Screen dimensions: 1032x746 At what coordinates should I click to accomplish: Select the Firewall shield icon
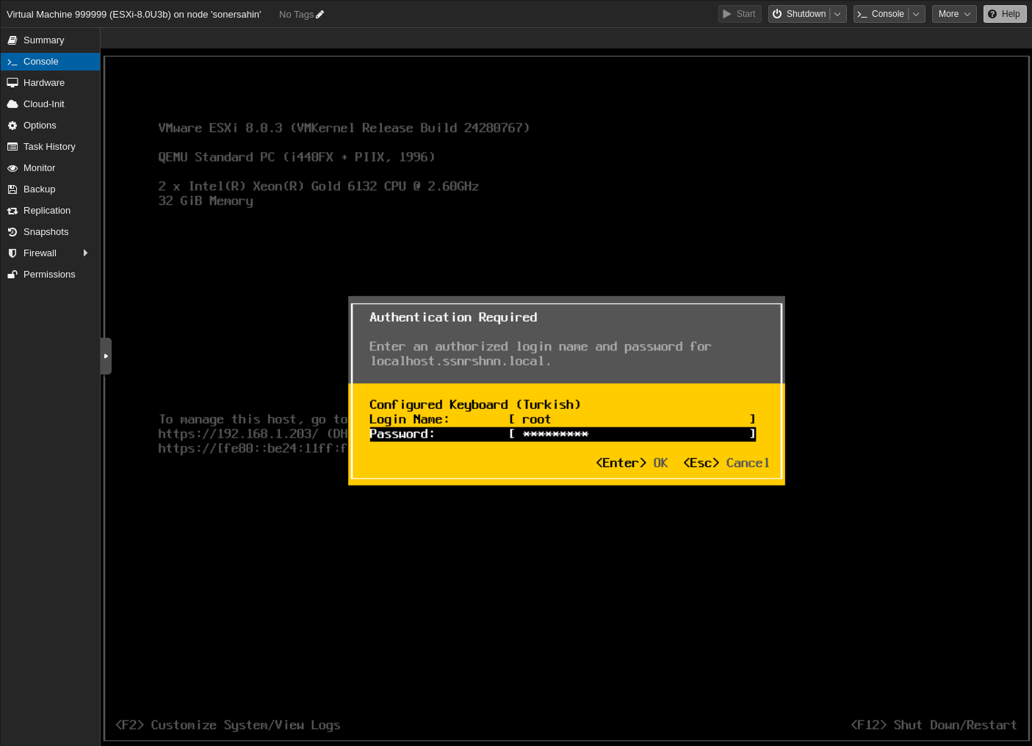12,253
